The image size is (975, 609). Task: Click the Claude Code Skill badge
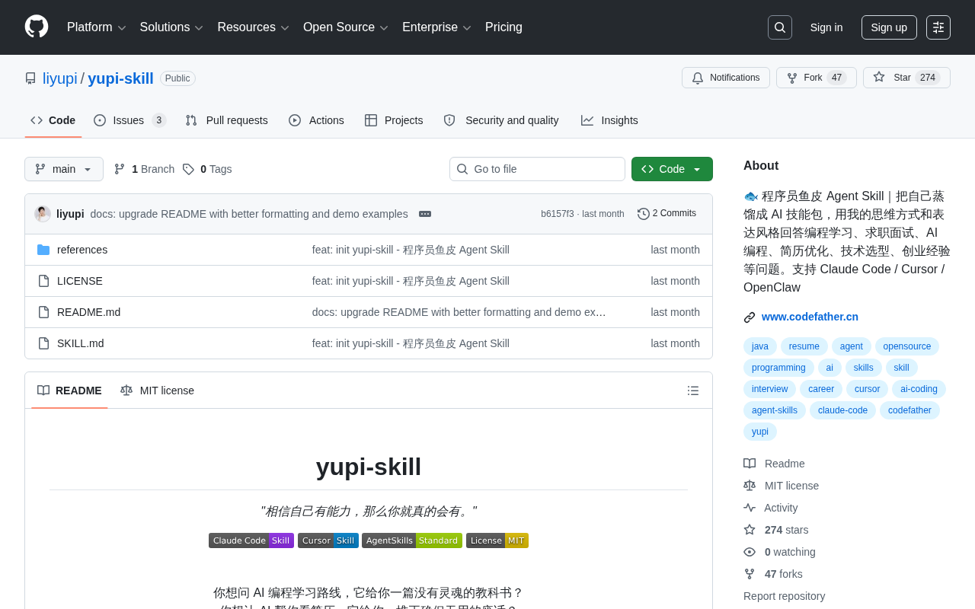pyautogui.click(x=251, y=540)
